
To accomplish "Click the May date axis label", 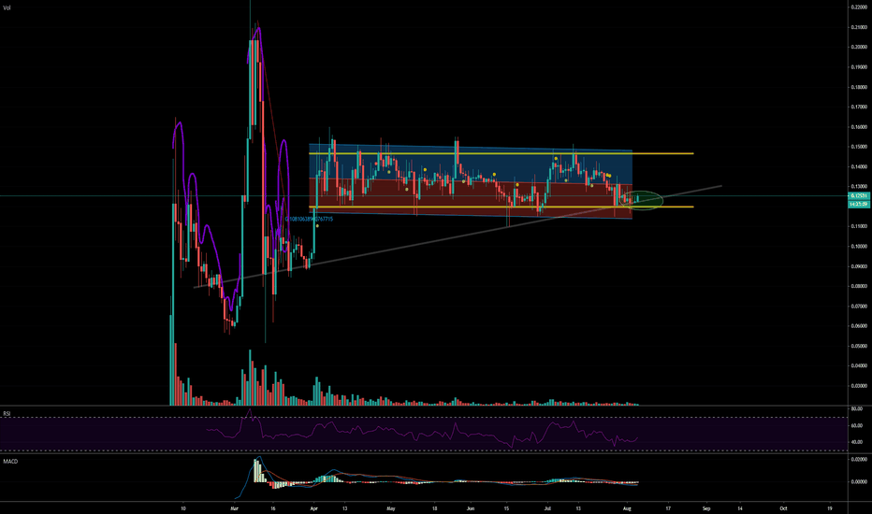I will click(x=390, y=508).
